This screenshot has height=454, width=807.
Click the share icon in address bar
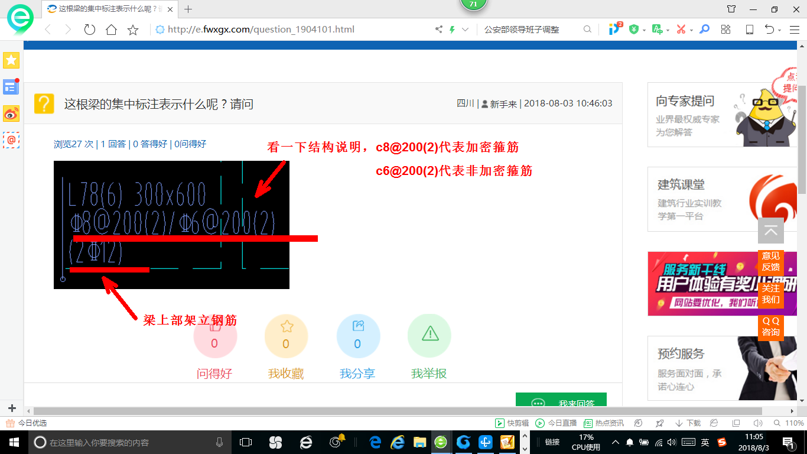pyautogui.click(x=439, y=29)
